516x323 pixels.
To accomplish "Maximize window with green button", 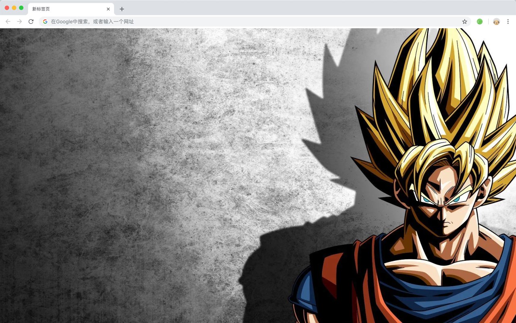I will click(x=21, y=8).
